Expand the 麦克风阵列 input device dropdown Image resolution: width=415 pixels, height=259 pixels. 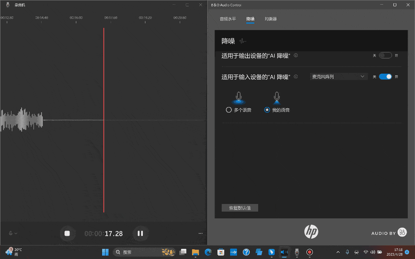338,77
